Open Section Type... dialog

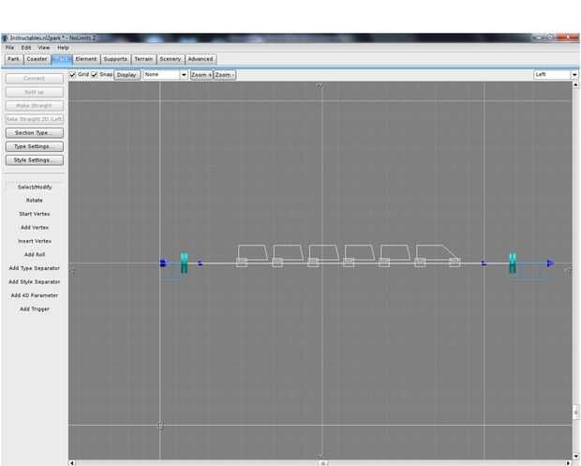[35, 133]
